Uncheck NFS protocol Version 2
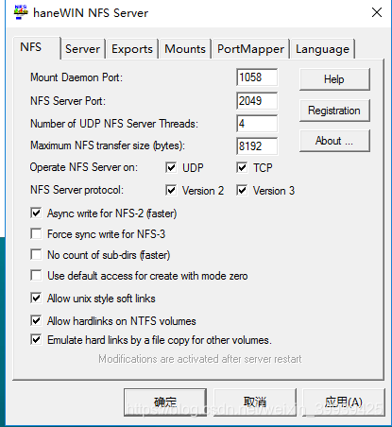This screenshot has width=392, height=427. pyautogui.click(x=171, y=191)
